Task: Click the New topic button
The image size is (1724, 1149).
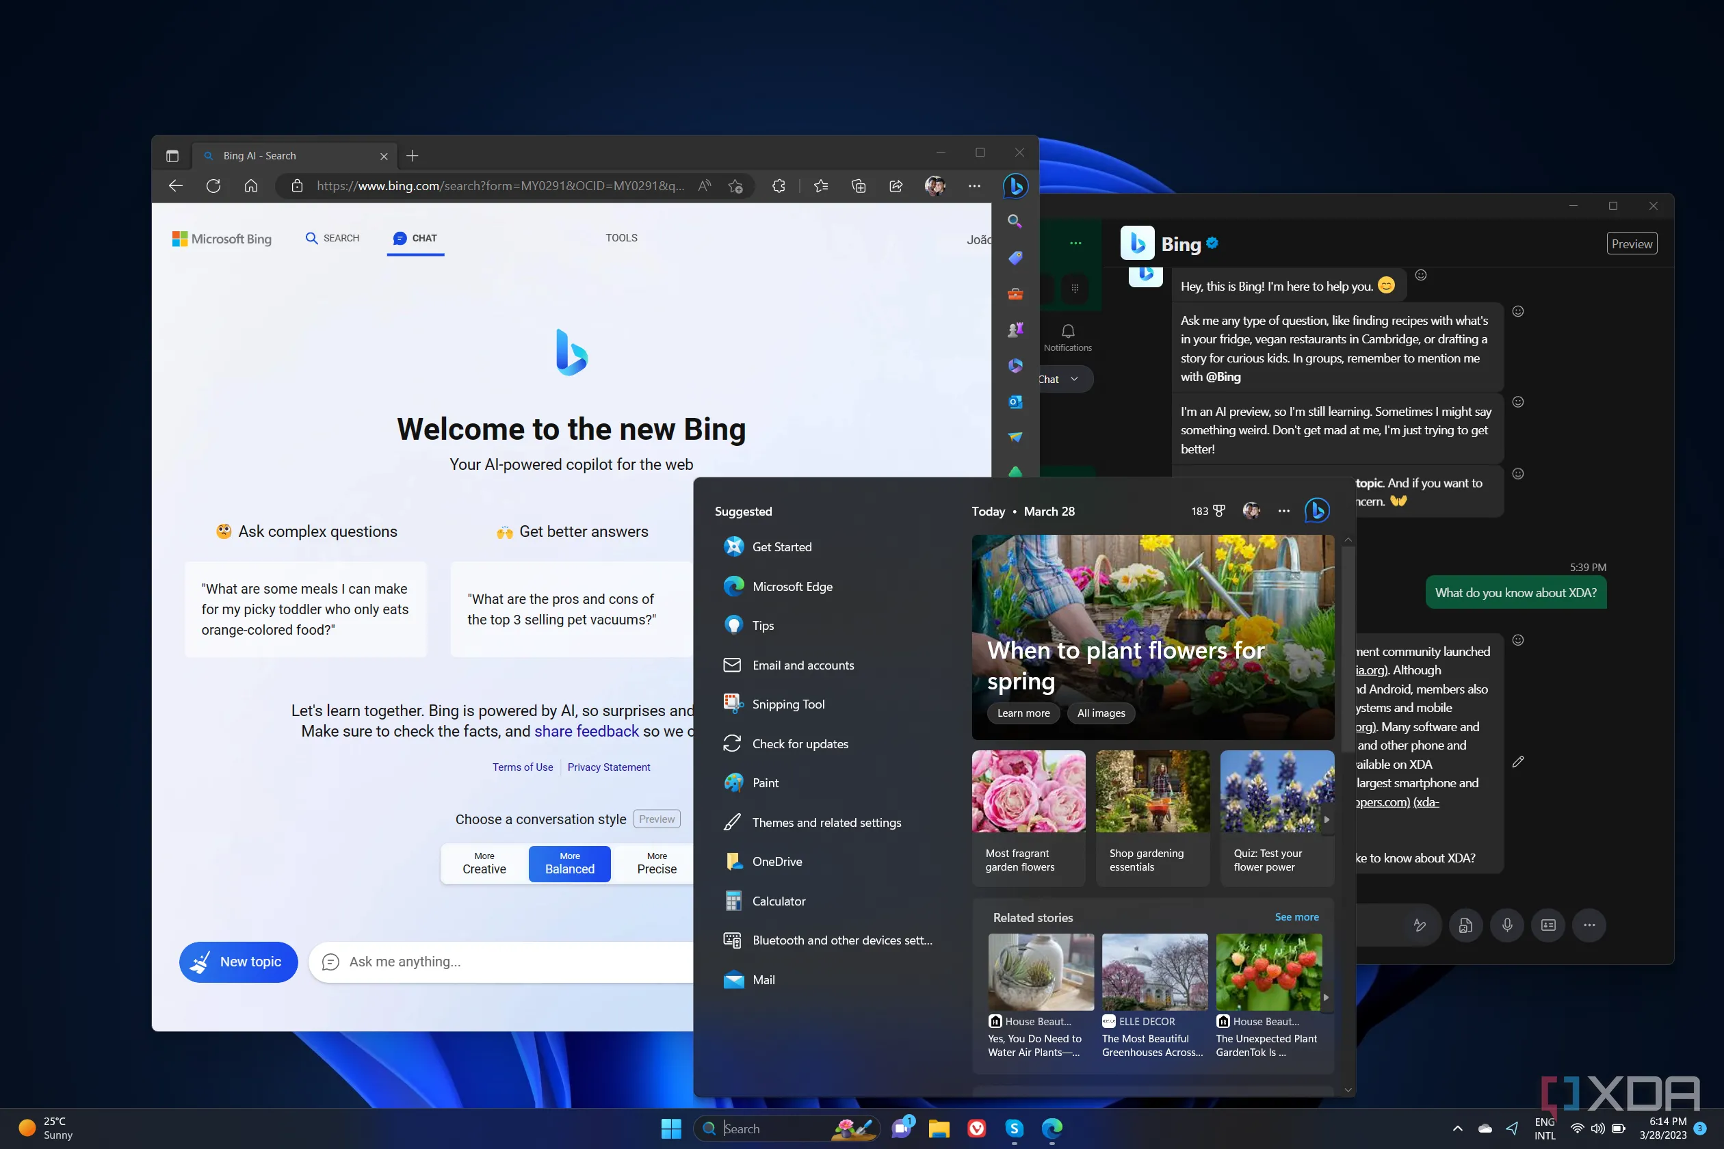Action: click(x=238, y=962)
